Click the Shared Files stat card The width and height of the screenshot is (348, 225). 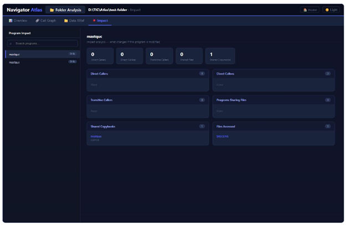pyautogui.click(x=189, y=56)
